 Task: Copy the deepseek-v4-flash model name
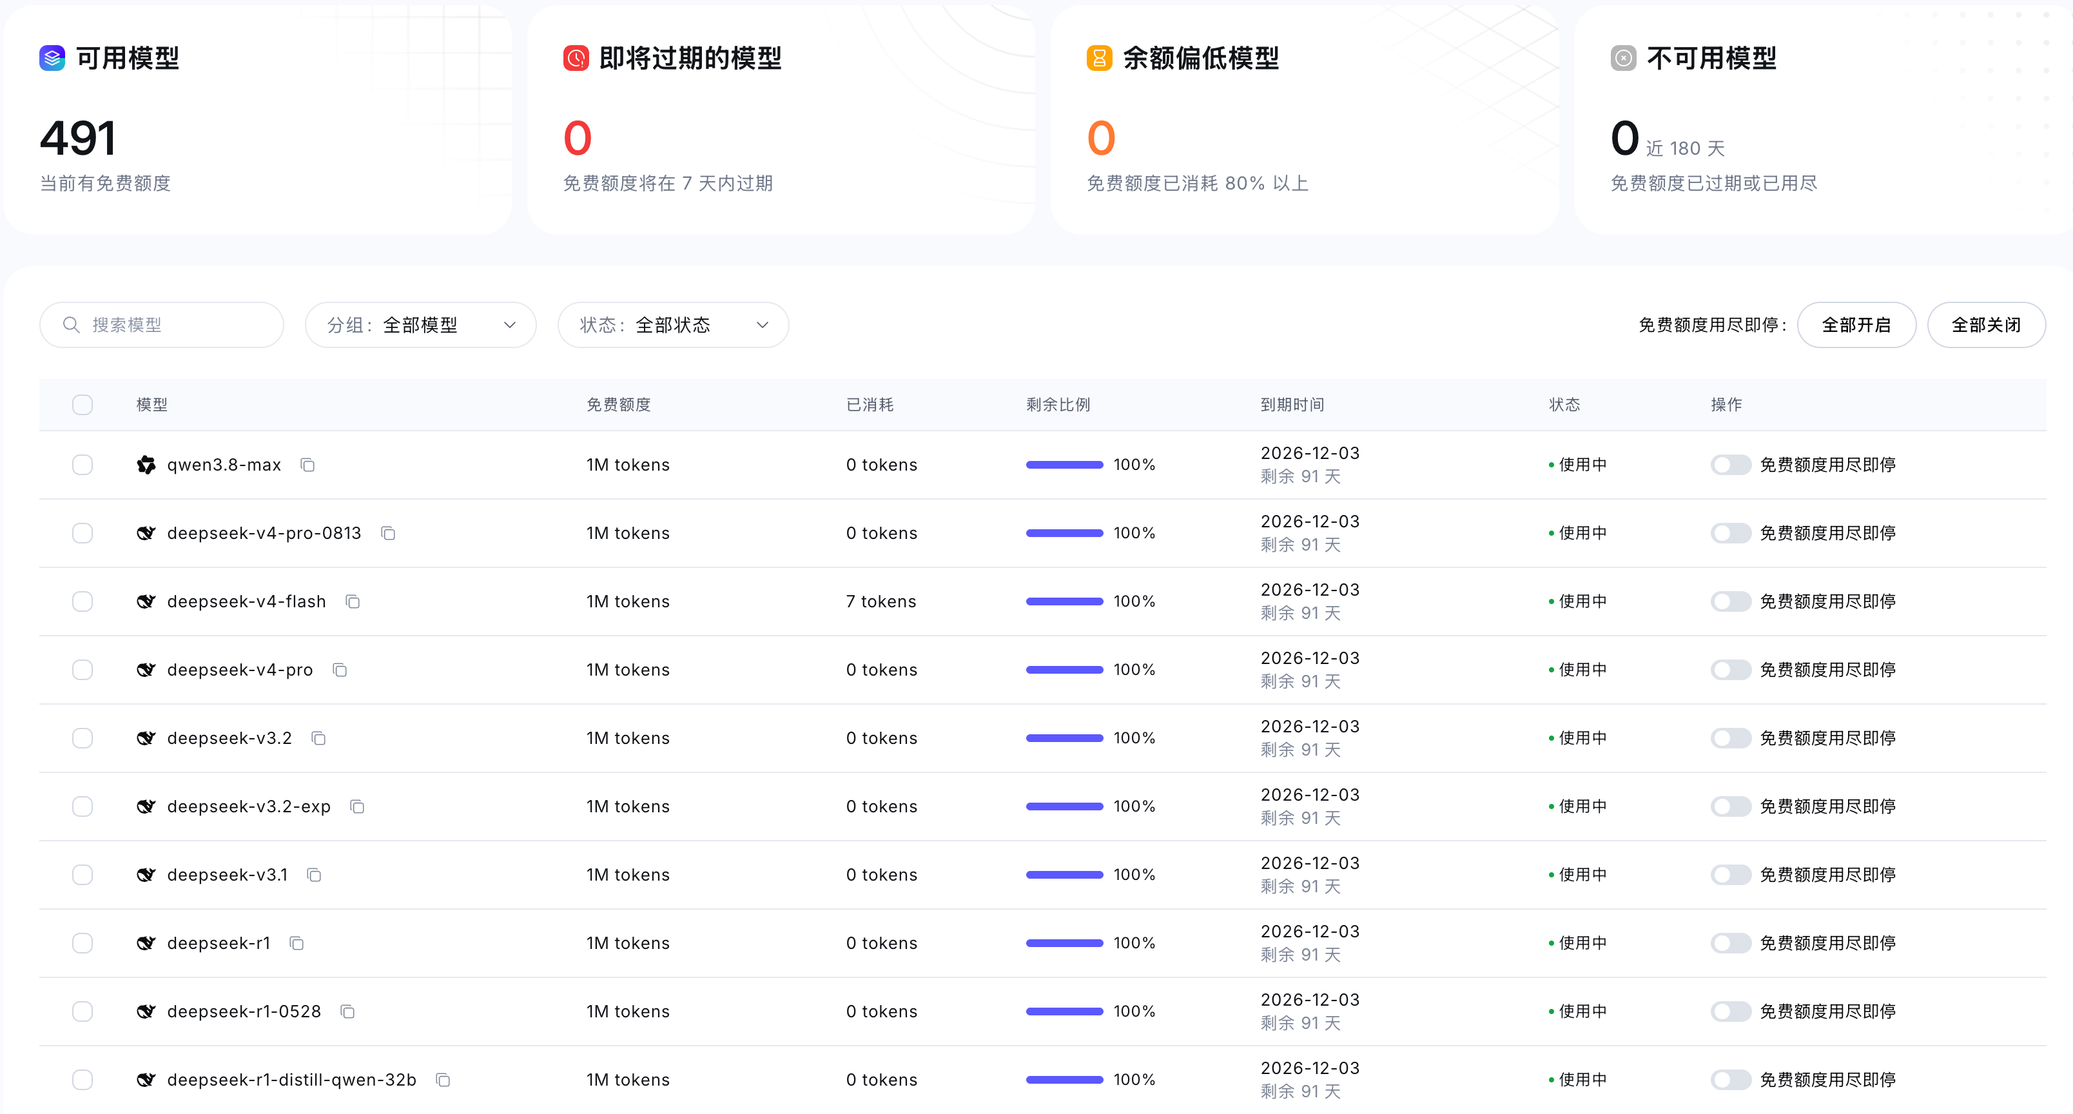tap(353, 602)
